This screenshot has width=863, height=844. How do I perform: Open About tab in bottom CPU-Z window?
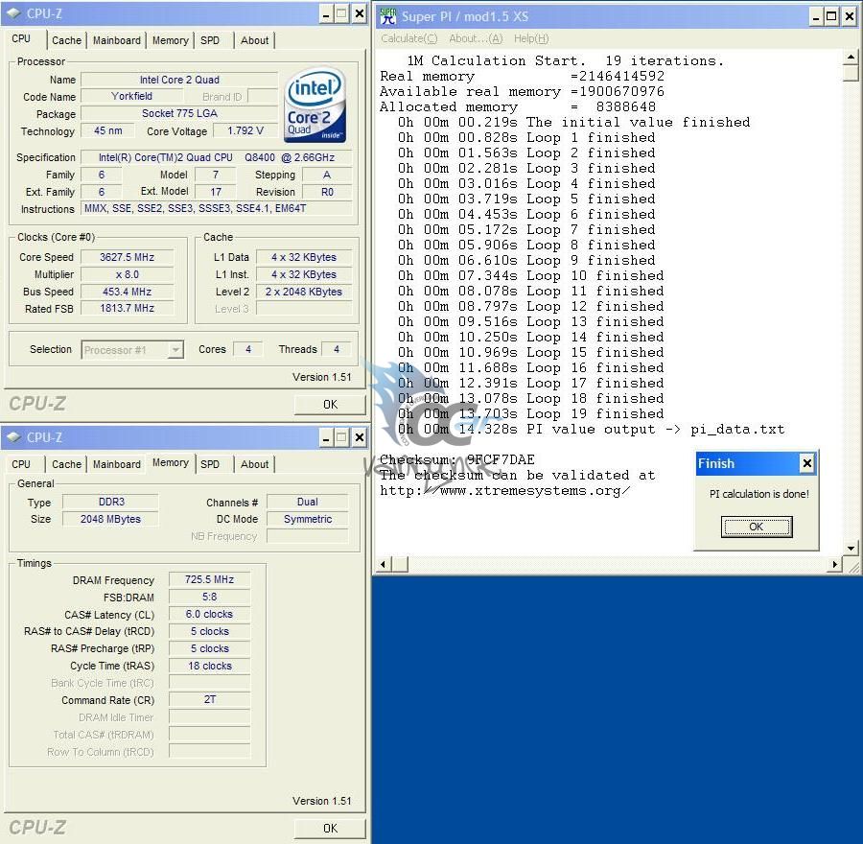tap(254, 464)
